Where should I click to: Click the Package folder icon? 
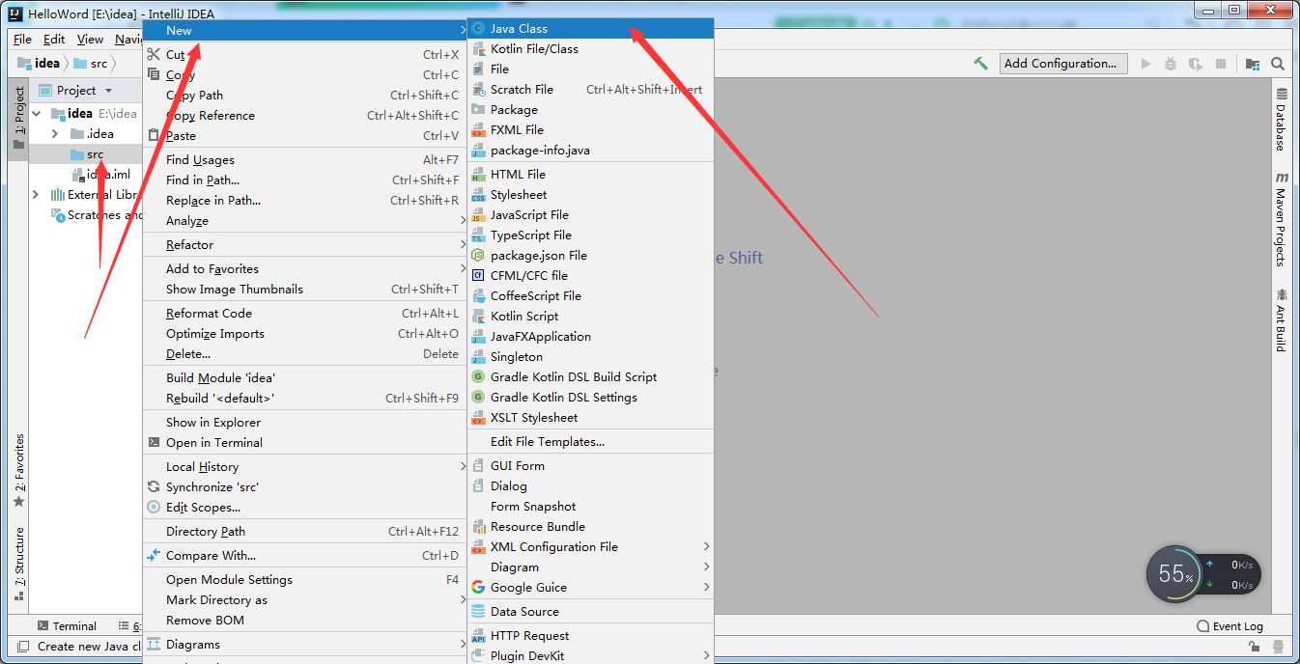click(x=478, y=109)
